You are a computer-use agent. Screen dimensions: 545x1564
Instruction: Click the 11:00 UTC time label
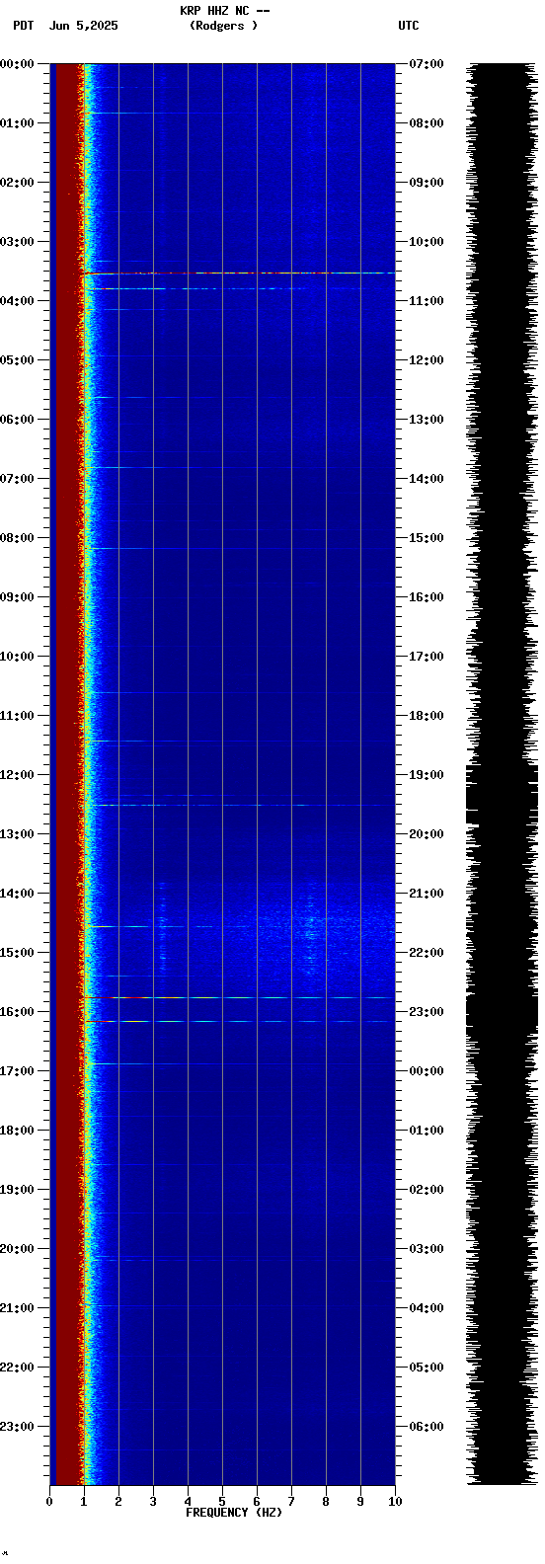(x=427, y=301)
